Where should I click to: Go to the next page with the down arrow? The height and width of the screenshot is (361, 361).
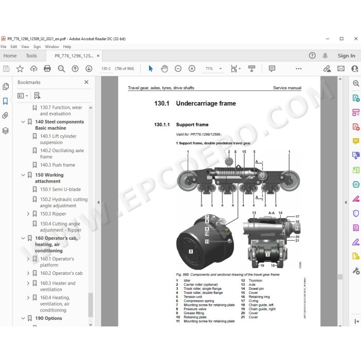[x=89, y=69]
